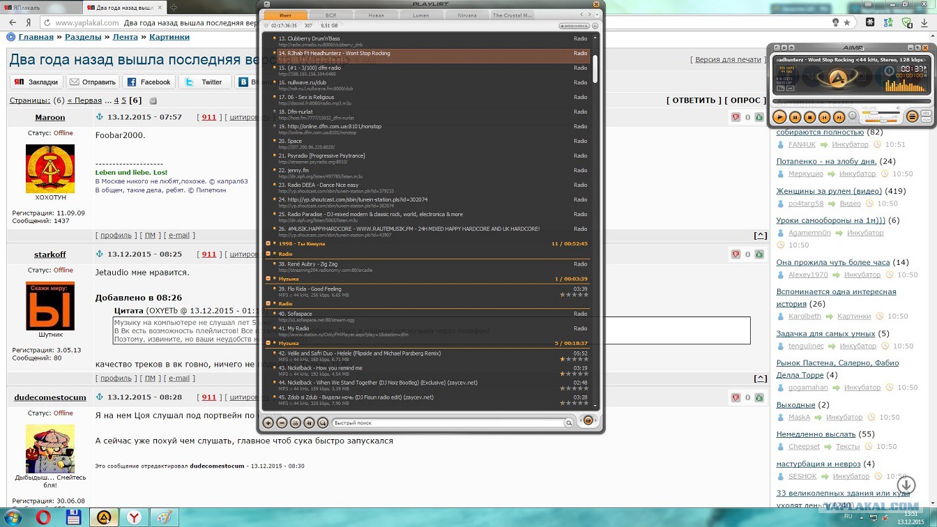Stop playback in the AIMP player
This screenshot has width=937, height=527.
(809, 118)
